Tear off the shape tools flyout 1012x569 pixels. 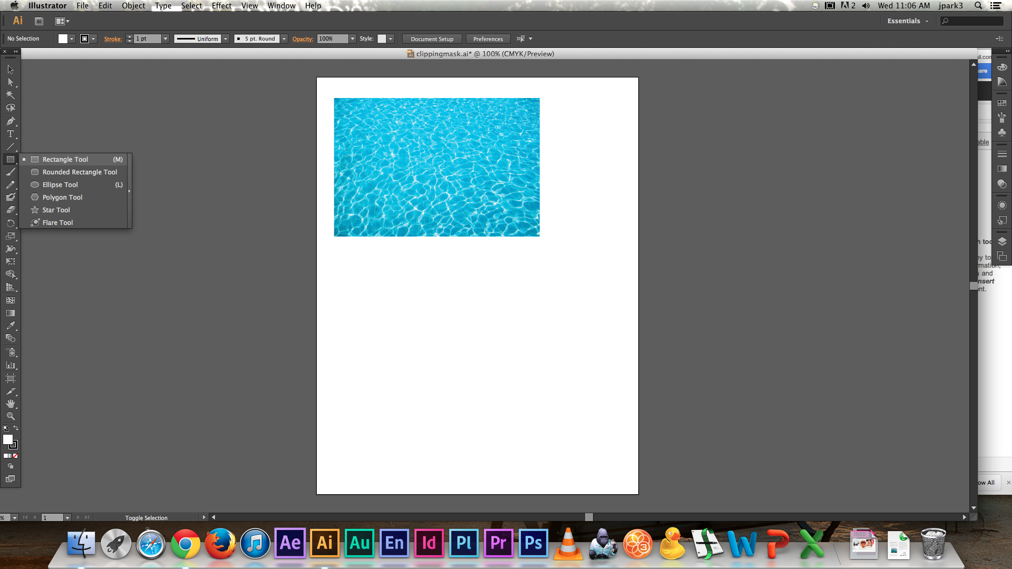pos(130,191)
